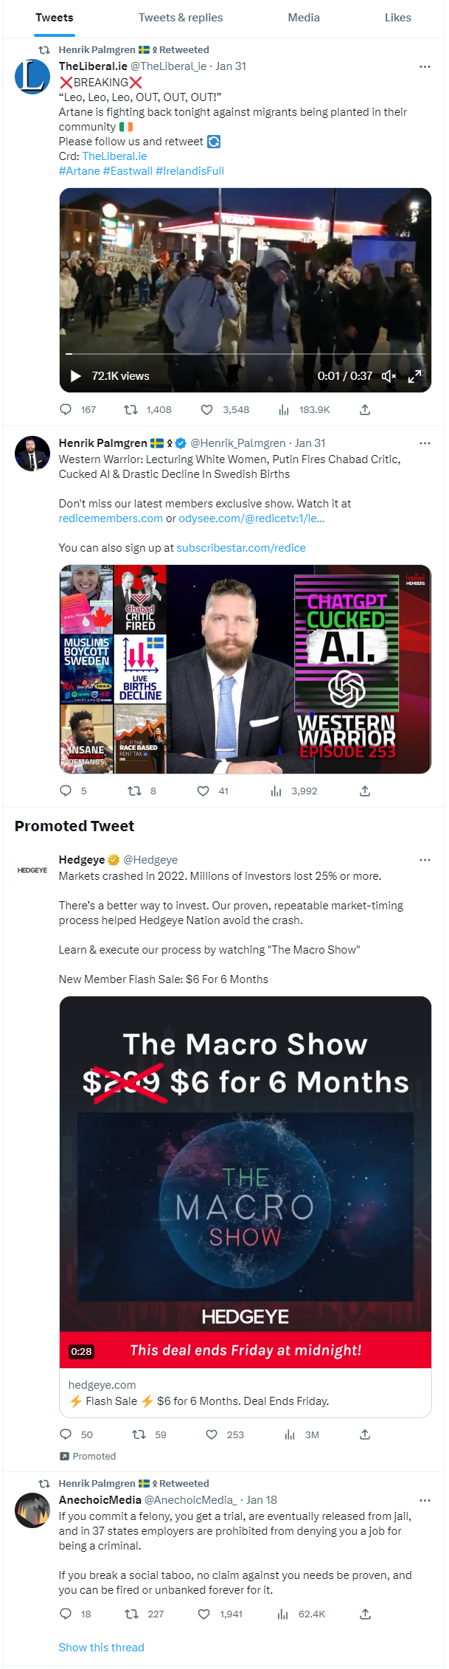This screenshot has width=449, height=1669.
Task: Open the #IrelandisFull hashtag
Action: (189, 171)
